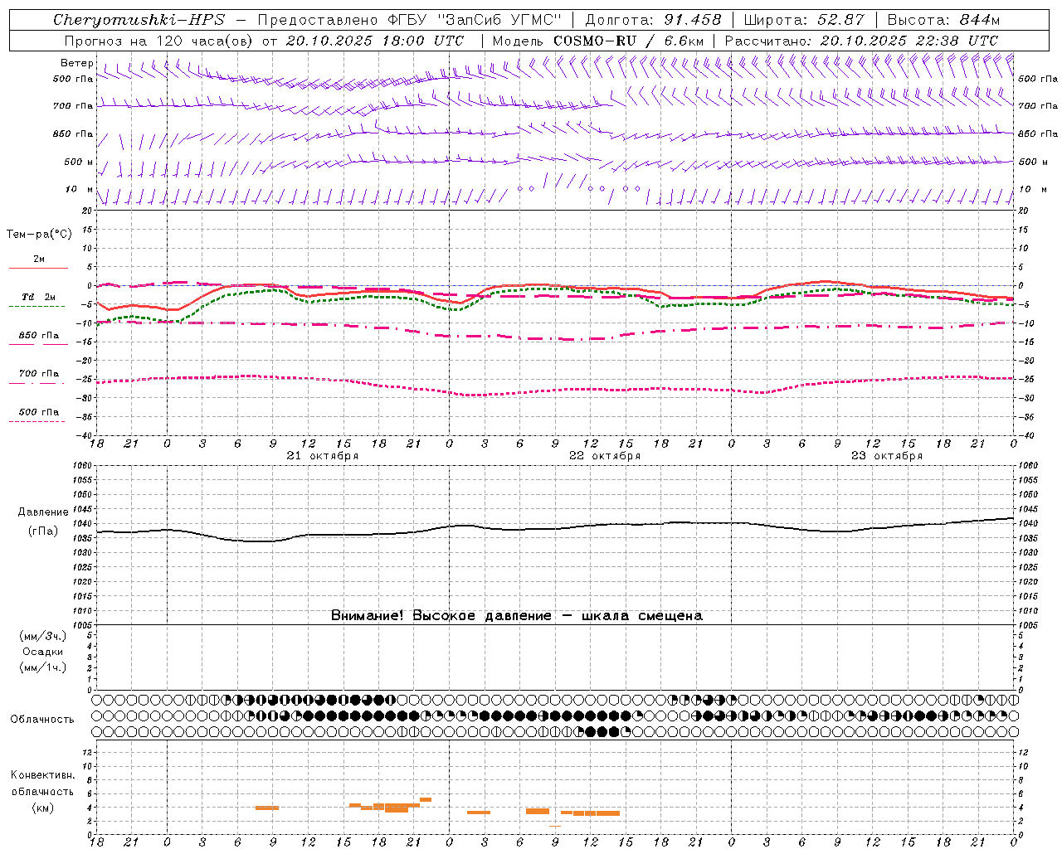Screen dimensions: 1062x849
Task: Click the Широта: 52.87 header value
Action: pos(804,20)
